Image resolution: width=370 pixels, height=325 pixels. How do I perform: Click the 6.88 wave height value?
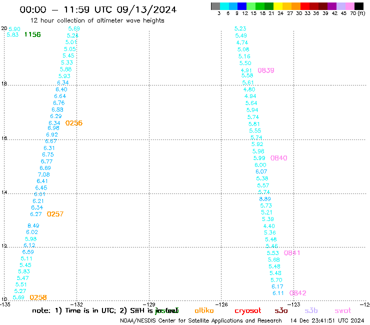point(57,109)
